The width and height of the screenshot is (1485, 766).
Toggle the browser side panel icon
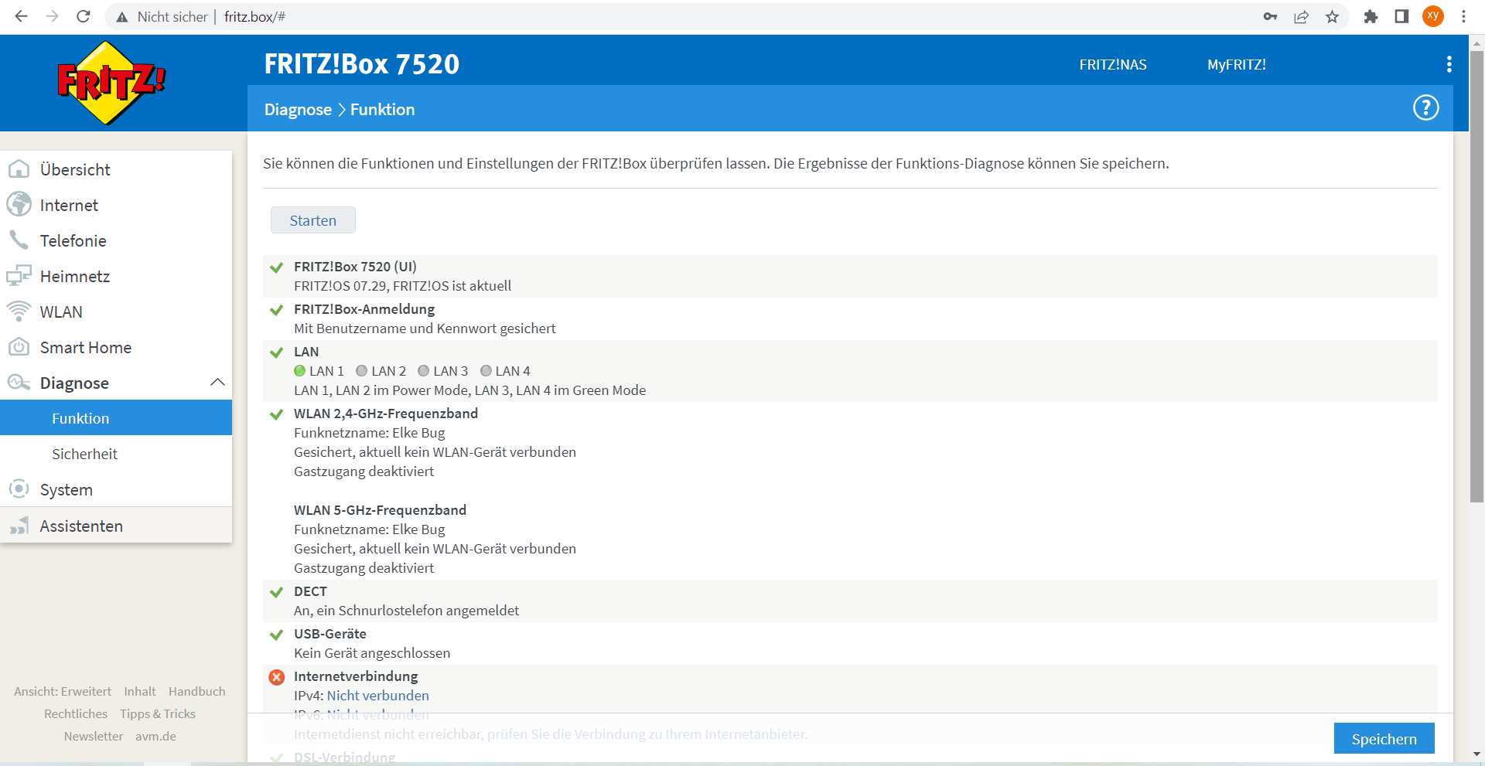pyautogui.click(x=1401, y=16)
